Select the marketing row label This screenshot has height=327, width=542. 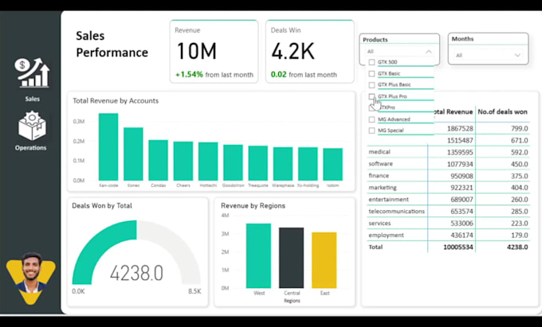tap(383, 188)
